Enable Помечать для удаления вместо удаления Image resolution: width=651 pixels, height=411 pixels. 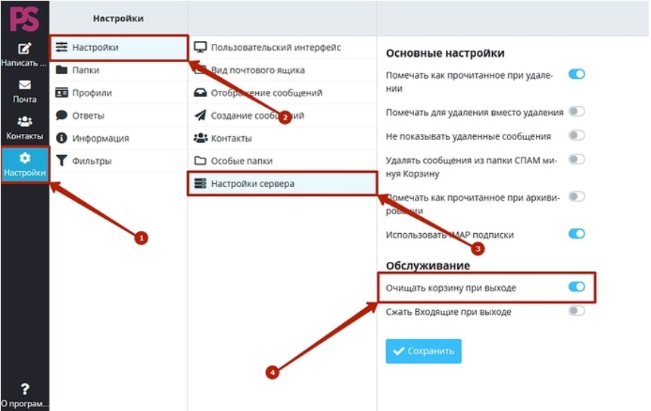click(577, 111)
